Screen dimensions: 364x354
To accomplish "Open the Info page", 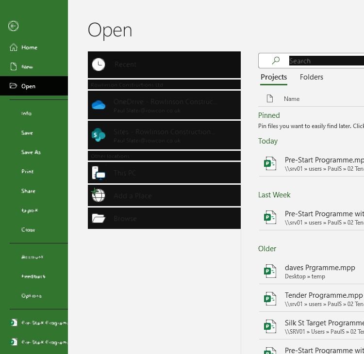I will pyautogui.click(x=34, y=113).
